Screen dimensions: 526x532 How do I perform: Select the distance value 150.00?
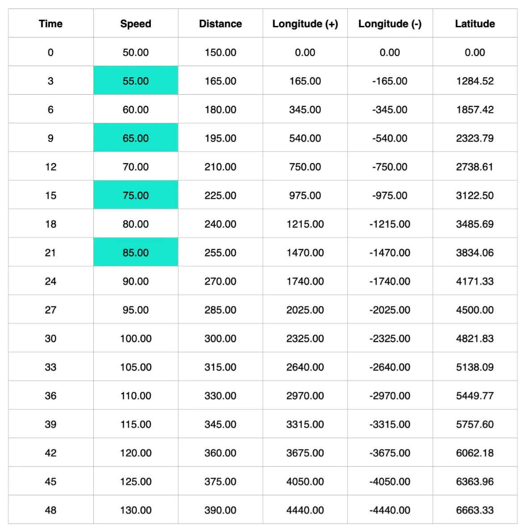click(220, 52)
